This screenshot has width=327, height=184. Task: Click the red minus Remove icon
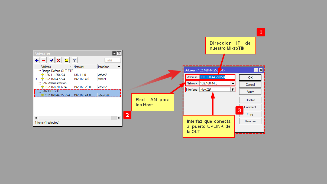tap(43, 60)
